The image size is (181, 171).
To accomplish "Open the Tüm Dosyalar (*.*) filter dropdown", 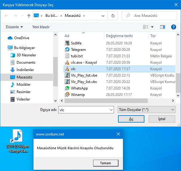I will pyautogui.click(x=147, y=110).
